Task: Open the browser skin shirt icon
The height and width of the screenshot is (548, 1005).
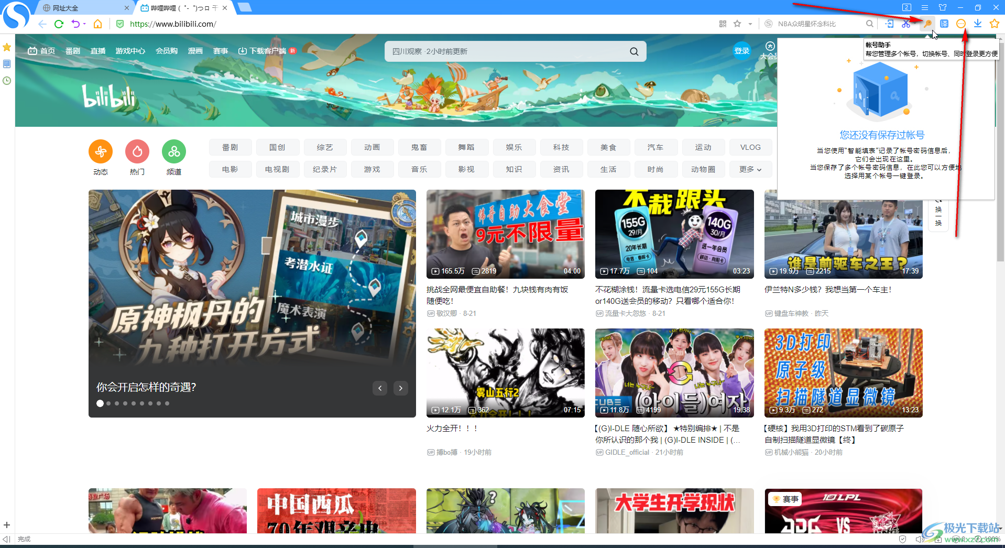Action: 943,7
